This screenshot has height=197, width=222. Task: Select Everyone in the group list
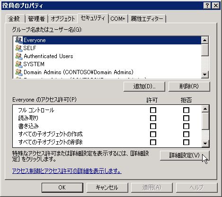[x=107, y=40]
